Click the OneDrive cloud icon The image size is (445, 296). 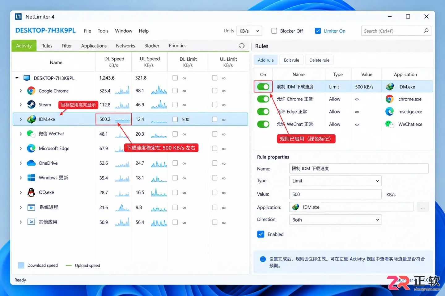[x=31, y=163]
